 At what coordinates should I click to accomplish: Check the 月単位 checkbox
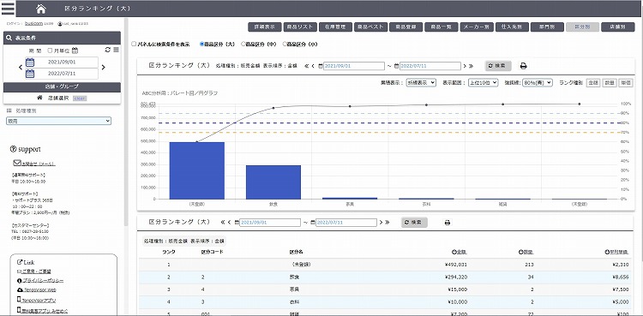pyautogui.click(x=50, y=51)
